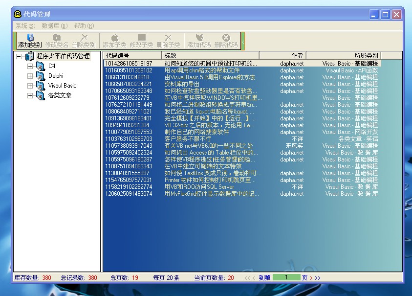412x296 pixels.
Task: Click the 添加代码 toolbar icon
Action: (199, 37)
